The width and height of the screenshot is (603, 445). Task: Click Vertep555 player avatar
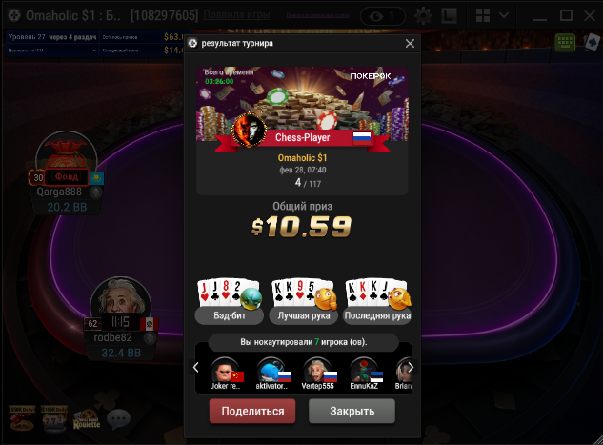click(x=317, y=370)
